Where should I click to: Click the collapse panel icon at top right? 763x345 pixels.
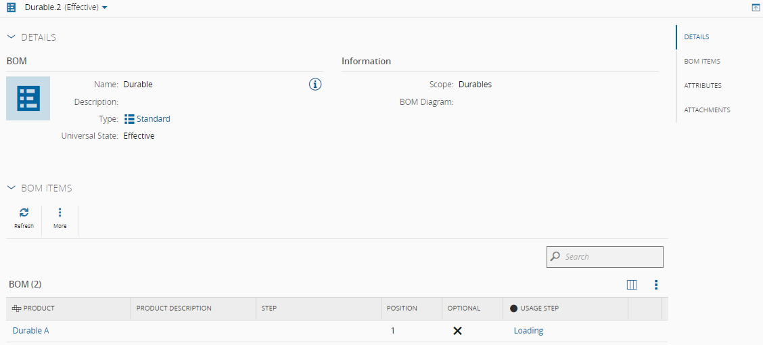pos(756,7)
